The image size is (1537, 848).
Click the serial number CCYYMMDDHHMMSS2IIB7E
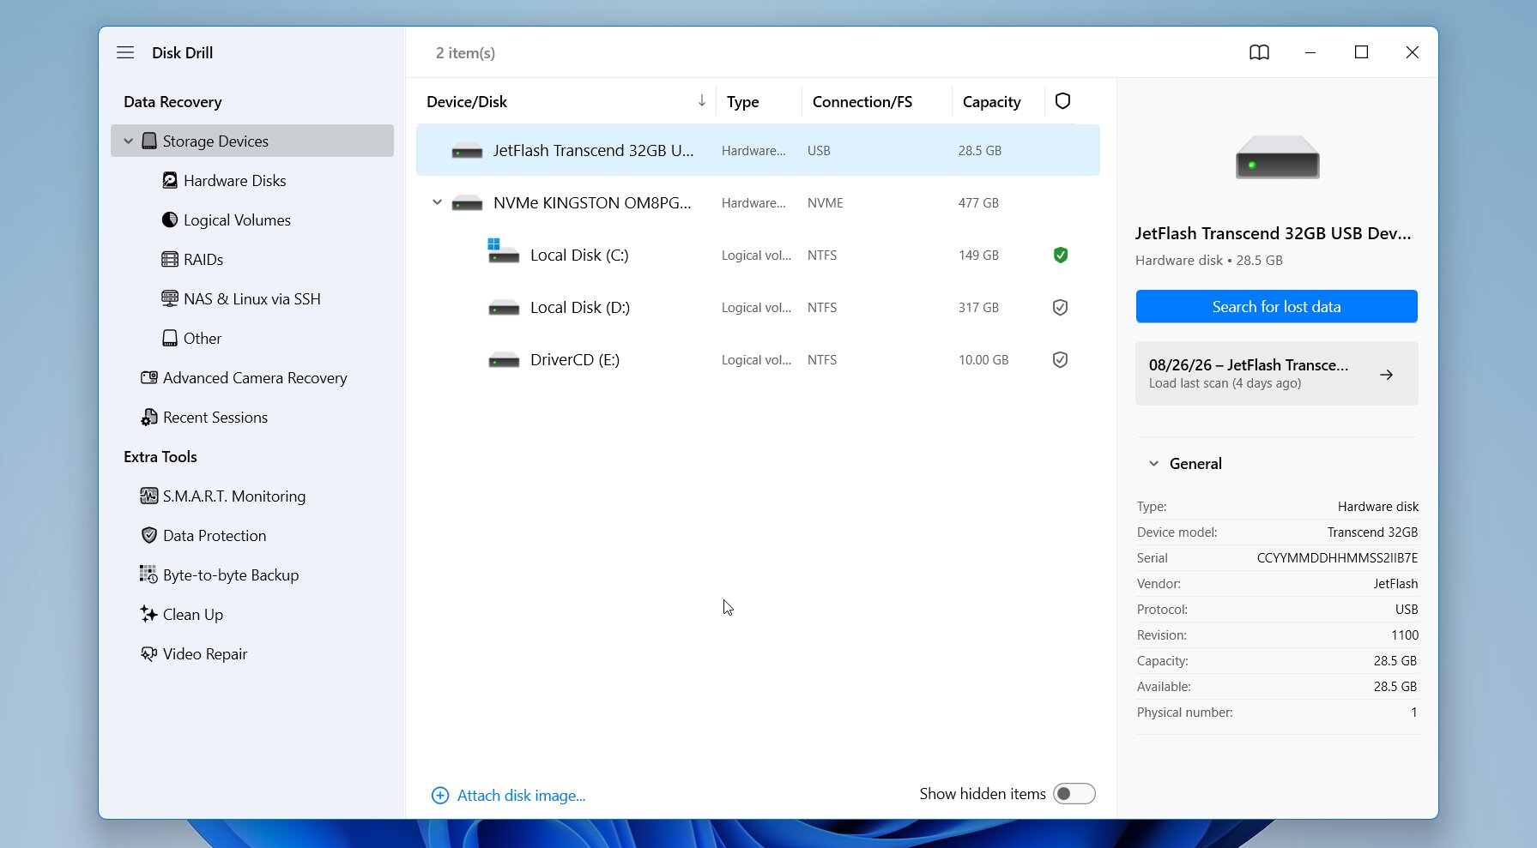1337,557
